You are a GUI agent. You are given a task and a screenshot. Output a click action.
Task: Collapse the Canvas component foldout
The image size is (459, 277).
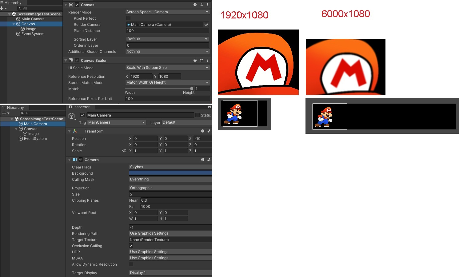(66, 5)
